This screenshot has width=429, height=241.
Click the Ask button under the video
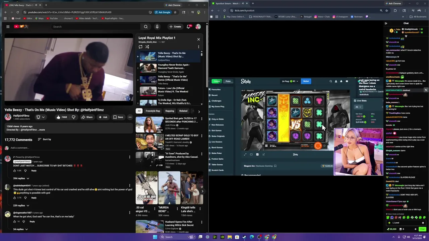[103, 117]
